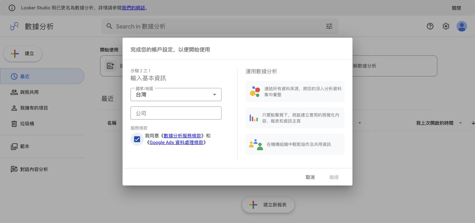This screenshot has width=475, height=223.
Task: Select 最近 in the sidebar
Action: click(42, 76)
